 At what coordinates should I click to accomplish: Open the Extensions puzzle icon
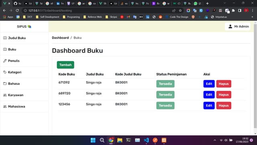233,11
